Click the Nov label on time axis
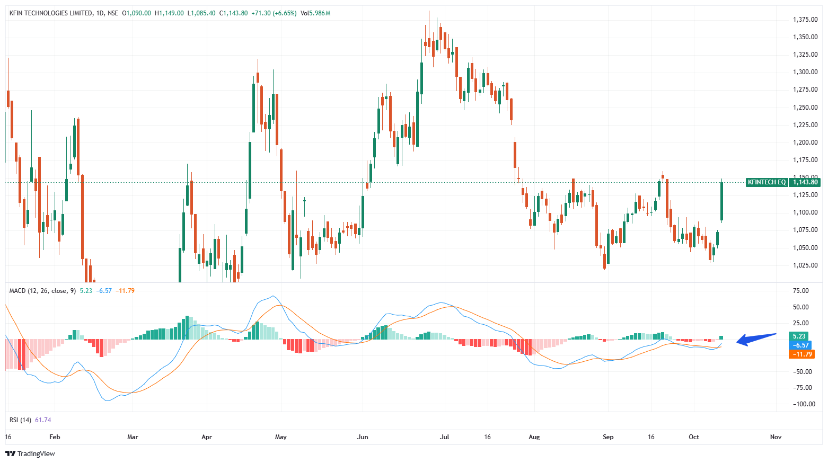The width and height of the screenshot is (828, 463). pyautogui.click(x=776, y=437)
